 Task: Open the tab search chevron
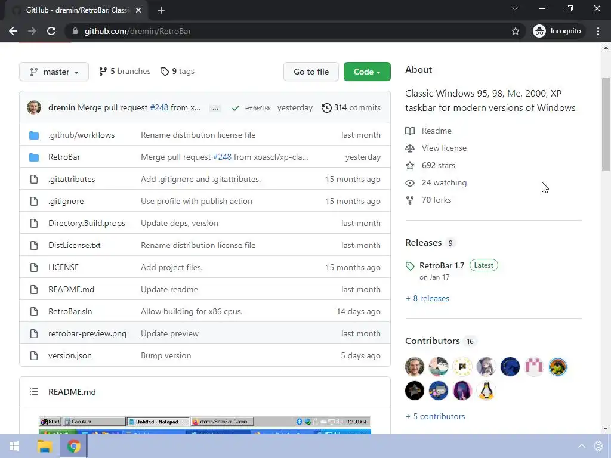[x=515, y=8]
